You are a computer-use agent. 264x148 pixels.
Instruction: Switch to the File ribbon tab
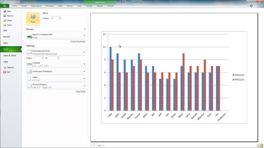[5, 6]
